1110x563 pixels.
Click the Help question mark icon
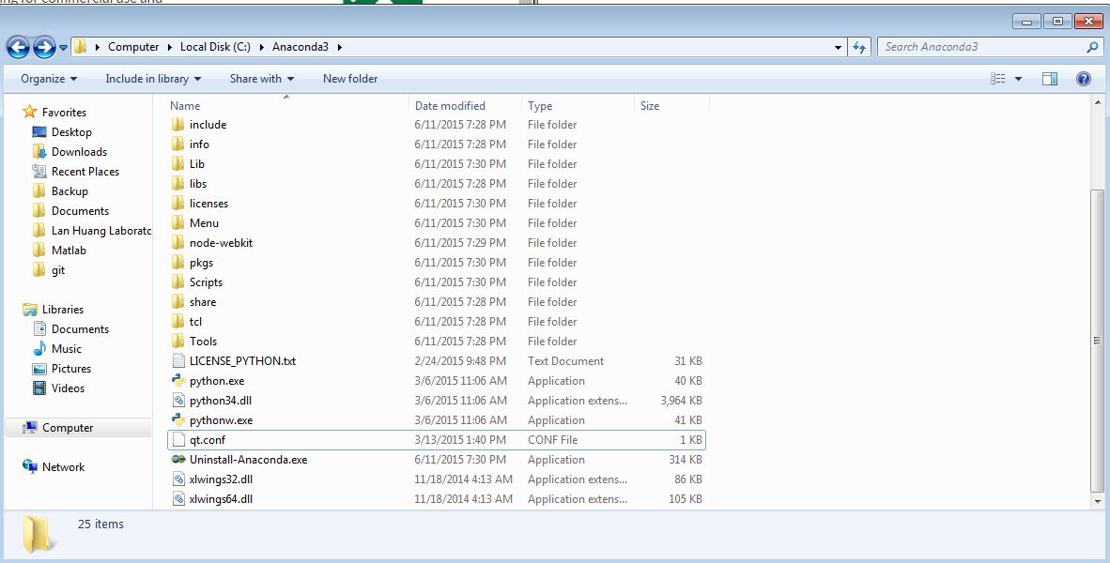pyautogui.click(x=1083, y=79)
